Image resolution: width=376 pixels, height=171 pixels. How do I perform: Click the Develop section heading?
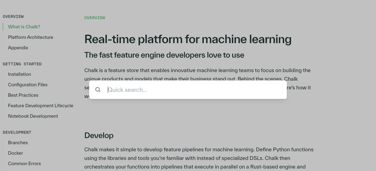point(99,136)
